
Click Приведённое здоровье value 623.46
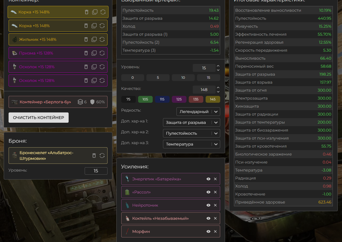coord(325,202)
